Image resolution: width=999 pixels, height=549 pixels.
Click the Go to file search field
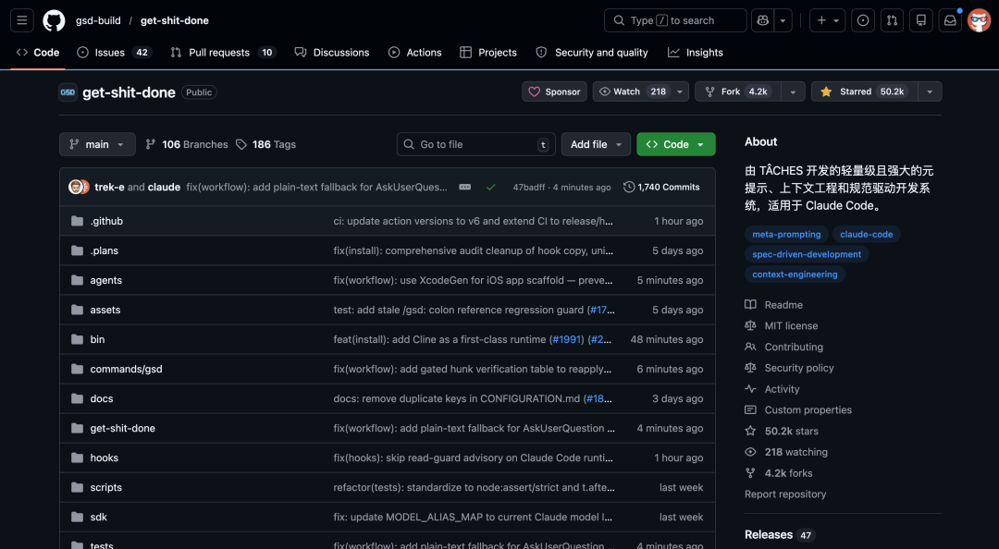click(475, 144)
